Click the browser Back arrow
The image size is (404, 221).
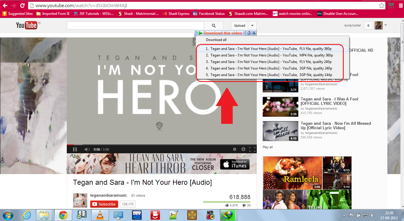(5, 5)
